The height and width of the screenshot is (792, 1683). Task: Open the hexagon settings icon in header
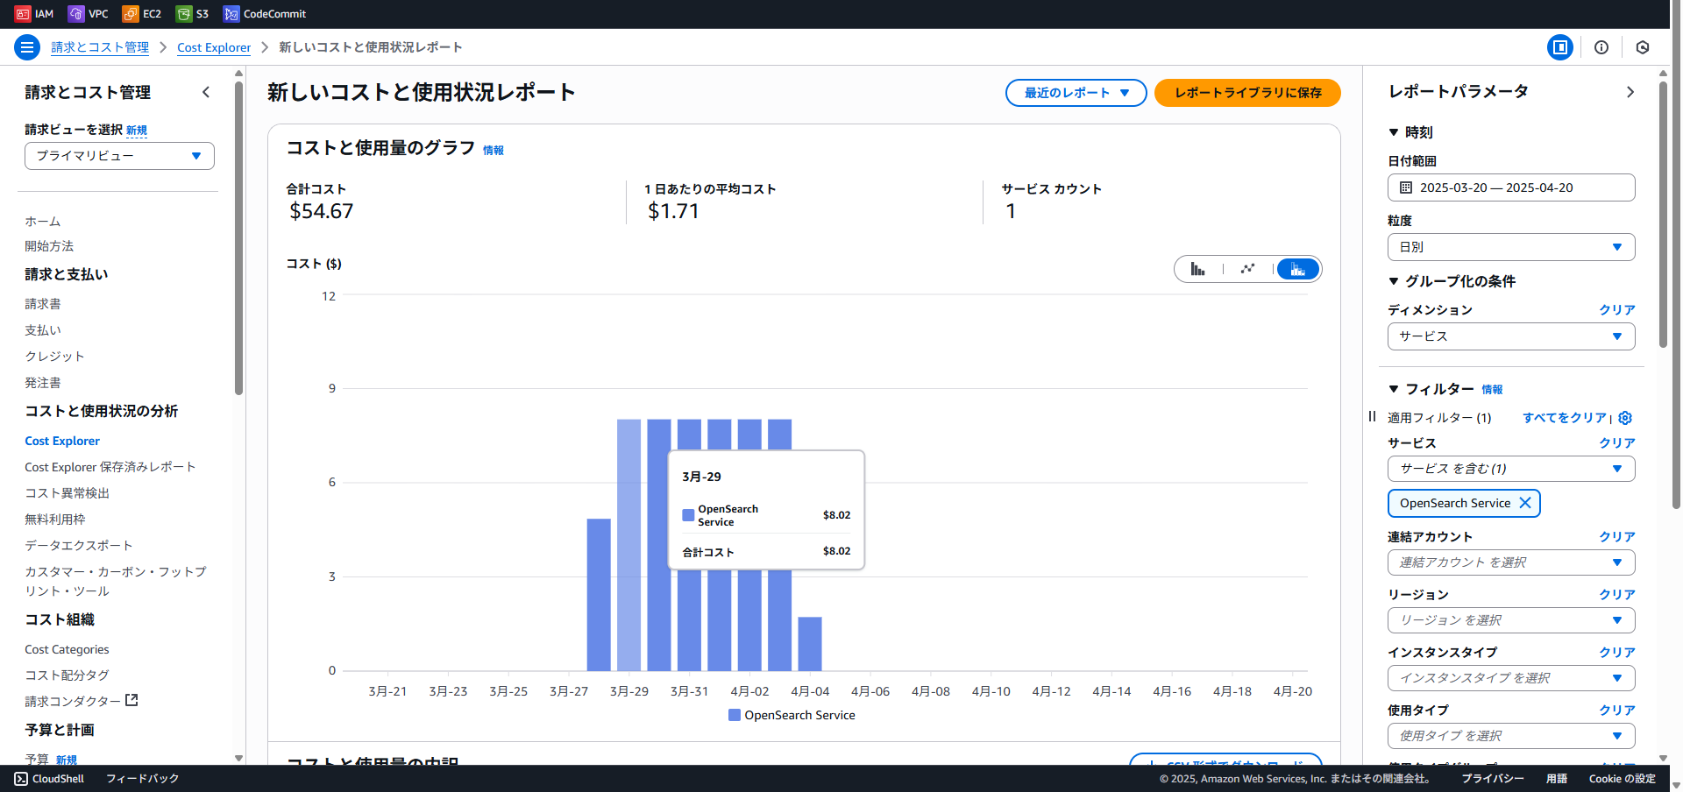1643,47
